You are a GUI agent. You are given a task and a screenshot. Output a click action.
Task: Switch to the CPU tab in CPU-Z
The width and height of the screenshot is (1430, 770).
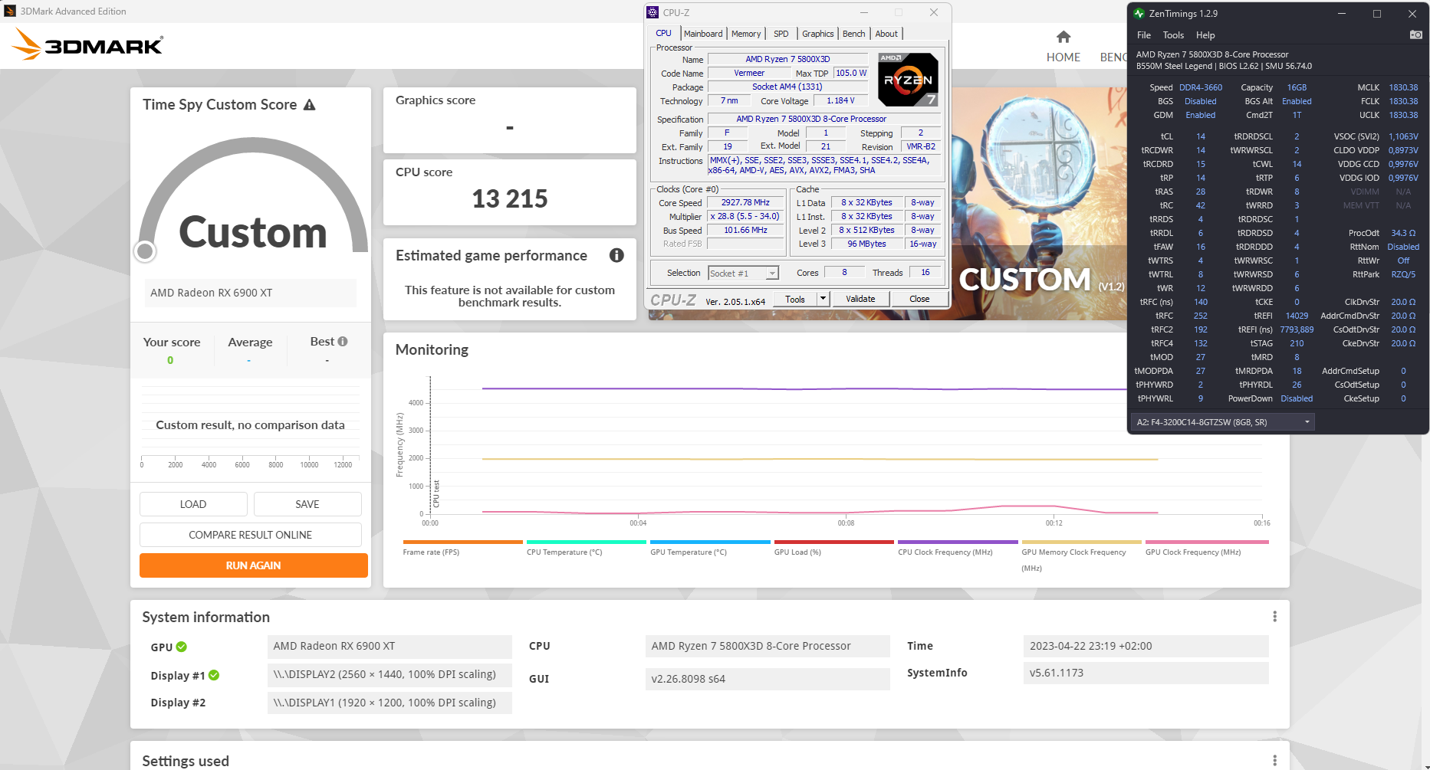point(663,34)
